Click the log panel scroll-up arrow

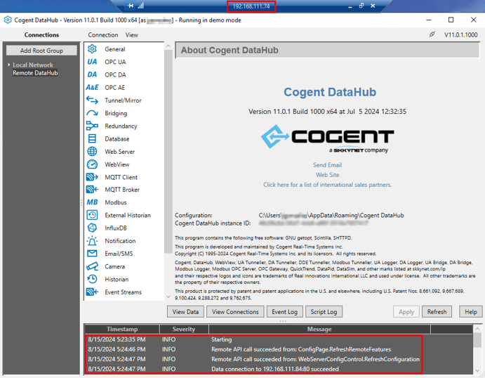point(477,328)
